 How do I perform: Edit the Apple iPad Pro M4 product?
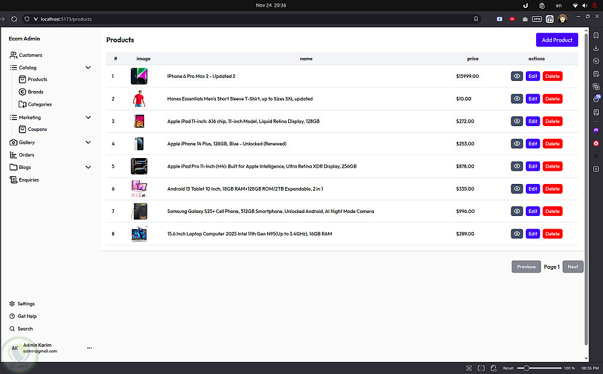coord(532,166)
